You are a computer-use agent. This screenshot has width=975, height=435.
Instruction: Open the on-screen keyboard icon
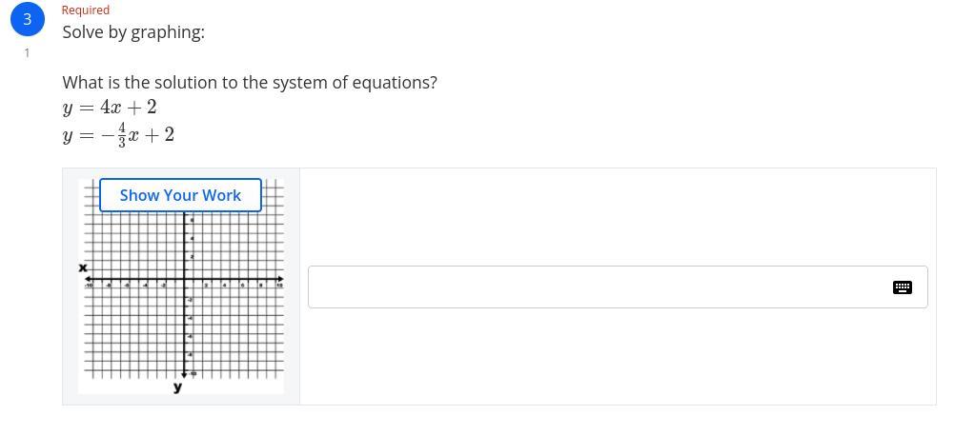[902, 287]
